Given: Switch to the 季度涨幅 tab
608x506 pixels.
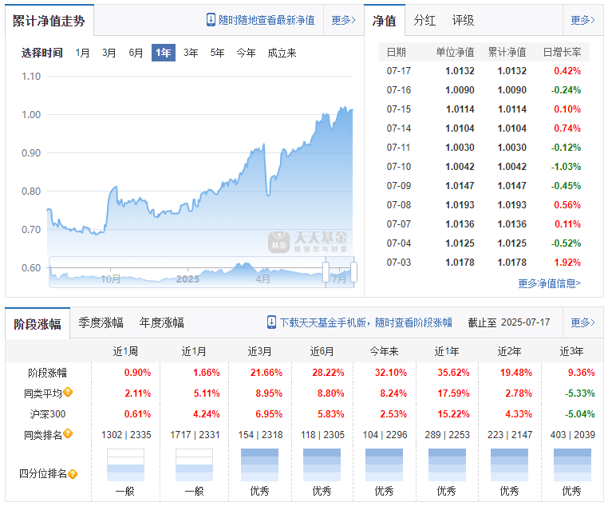Looking at the screenshot, I should tap(101, 322).
